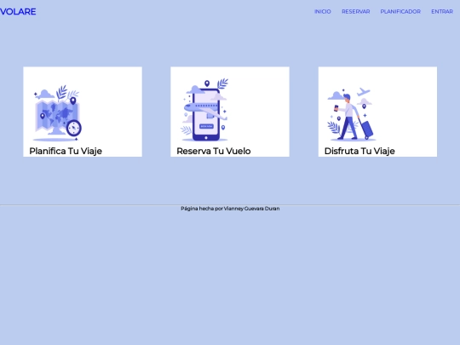The image size is (460, 345).
Task: Click footer text Página hecha por Vianney
Action: [230, 209]
